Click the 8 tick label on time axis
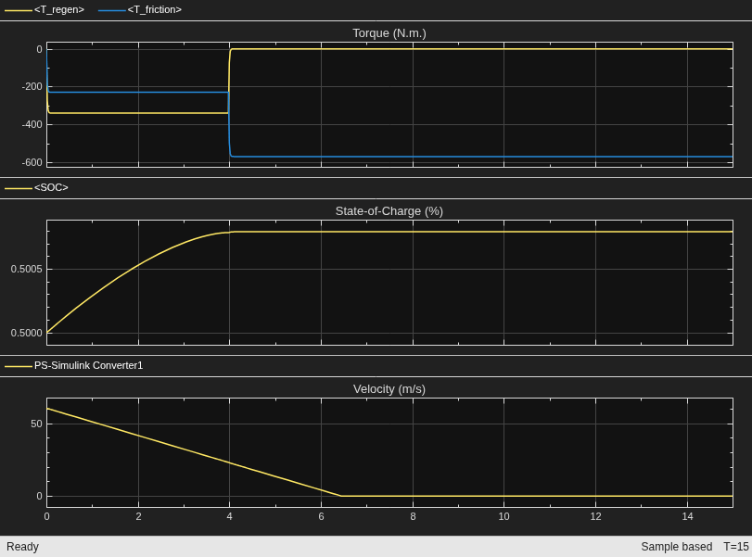 [413, 516]
